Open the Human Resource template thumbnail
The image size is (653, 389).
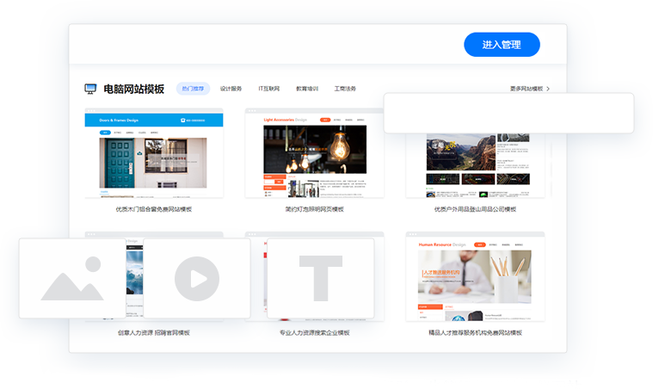point(474,277)
